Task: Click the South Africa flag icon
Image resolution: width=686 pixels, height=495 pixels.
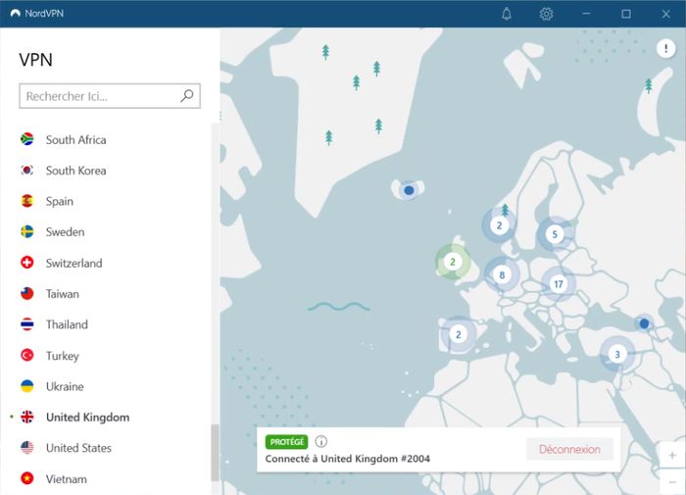Action: click(27, 139)
